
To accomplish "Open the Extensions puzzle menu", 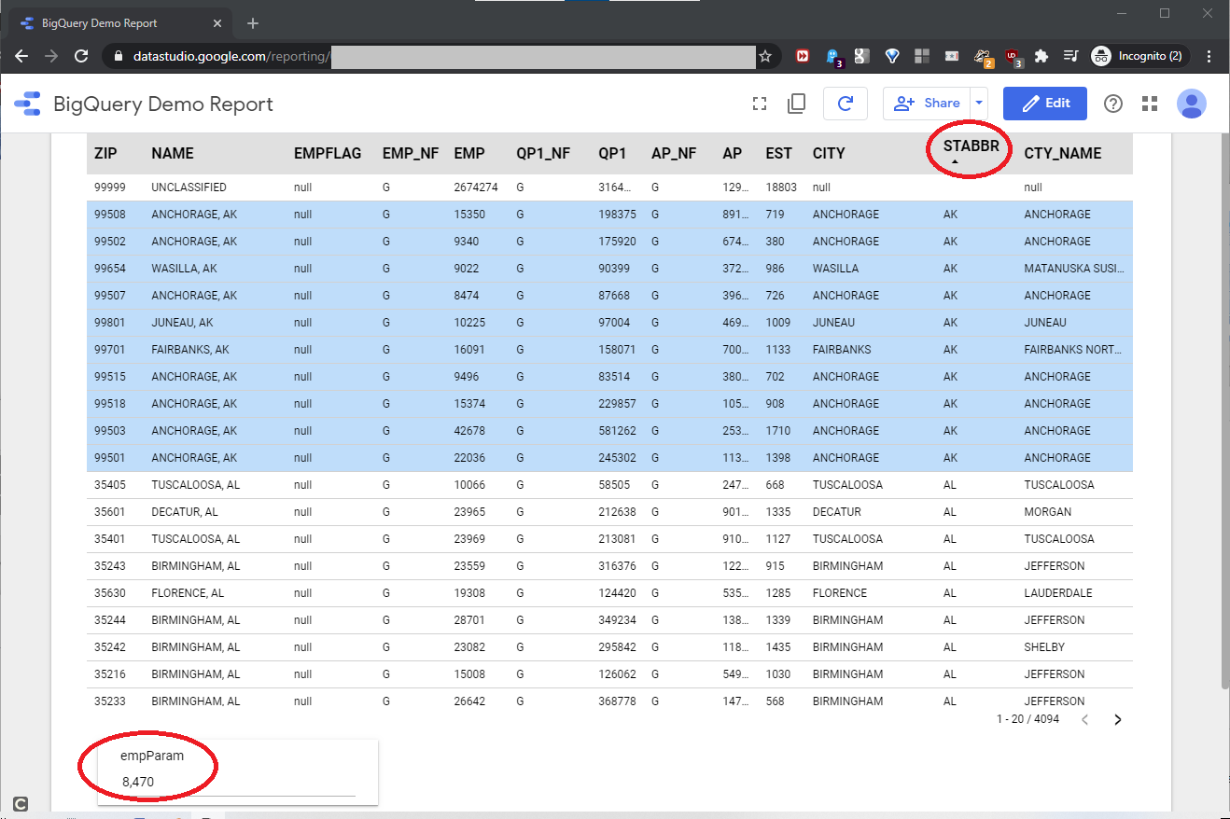I will coord(1041,56).
